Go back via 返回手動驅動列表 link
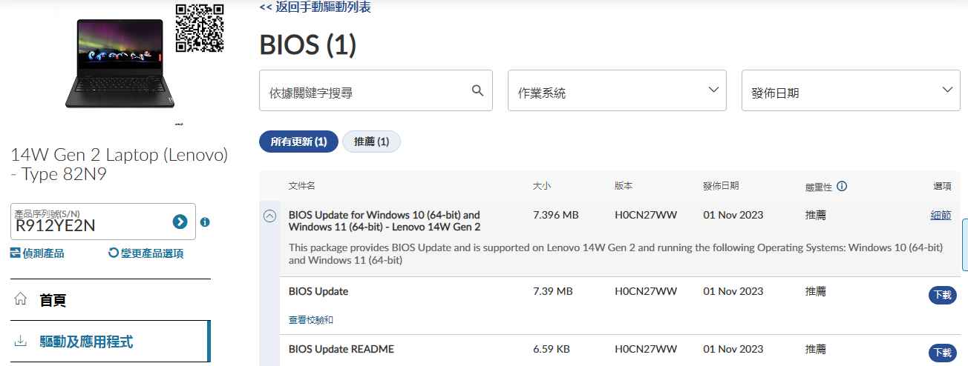968x366 pixels. point(315,7)
